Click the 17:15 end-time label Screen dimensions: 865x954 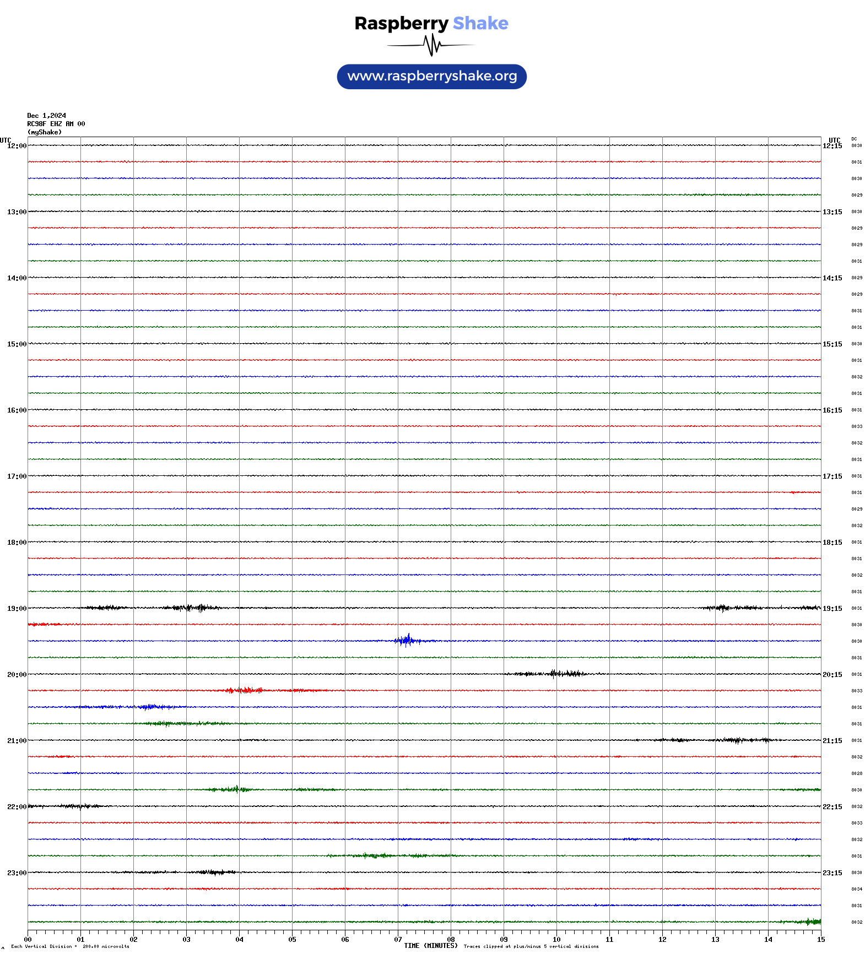point(832,476)
